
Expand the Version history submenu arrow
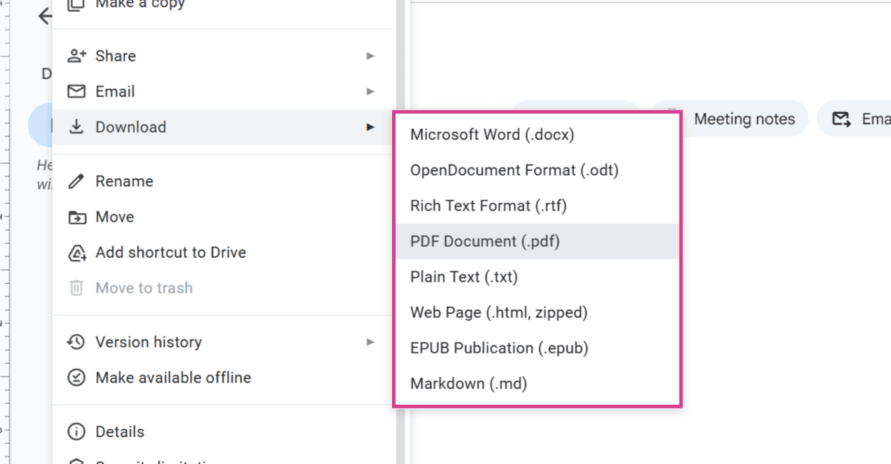pos(371,342)
